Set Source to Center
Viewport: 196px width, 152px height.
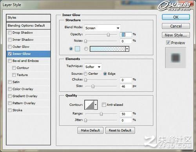(x=85, y=74)
